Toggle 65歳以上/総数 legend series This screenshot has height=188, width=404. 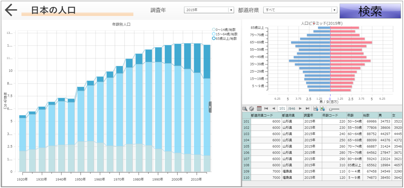214,38
